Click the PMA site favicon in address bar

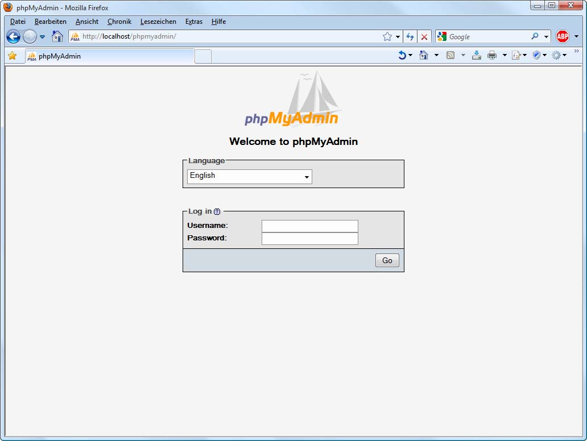click(x=75, y=37)
